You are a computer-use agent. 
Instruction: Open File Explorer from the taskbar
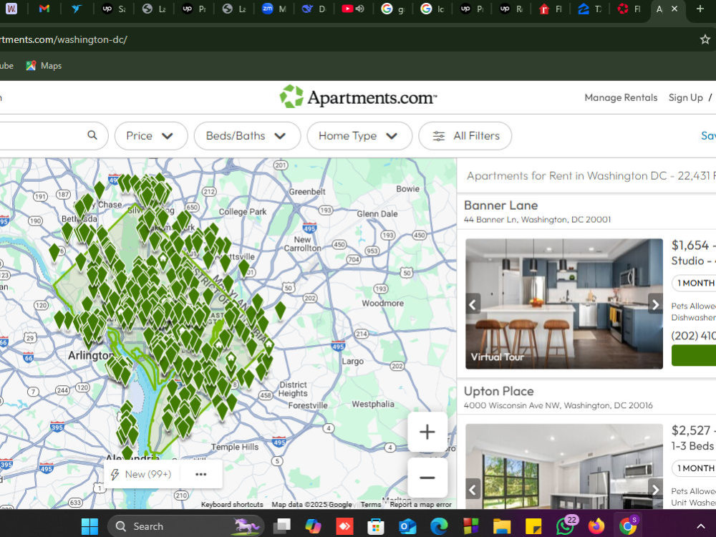click(502, 526)
